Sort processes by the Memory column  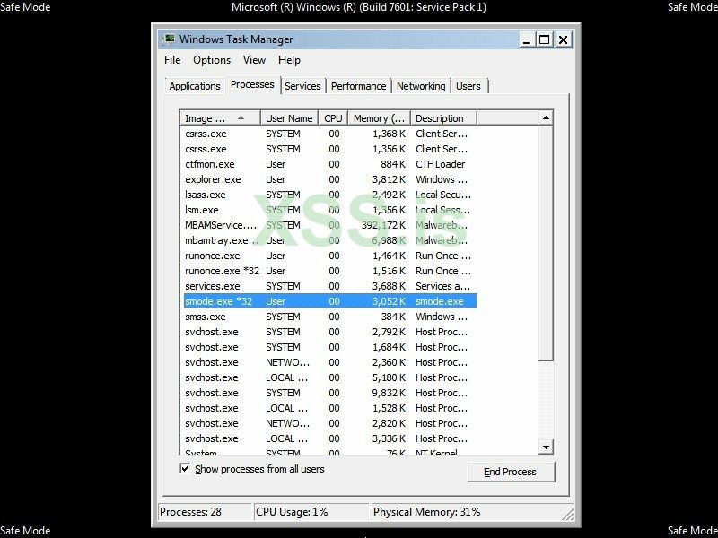click(x=379, y=117)
